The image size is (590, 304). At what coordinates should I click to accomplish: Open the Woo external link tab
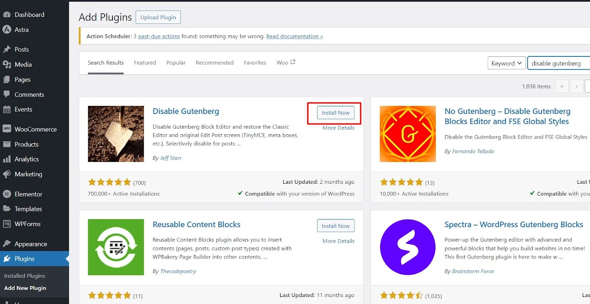286,62
